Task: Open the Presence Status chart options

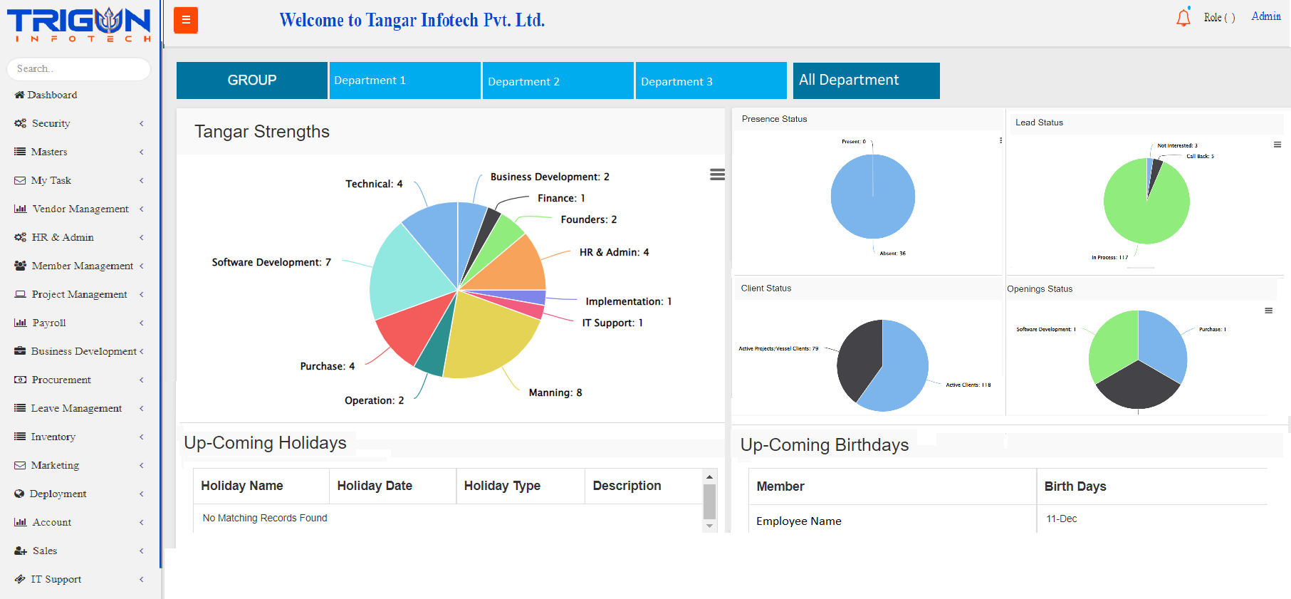Action: click(x=1000, y=140)
